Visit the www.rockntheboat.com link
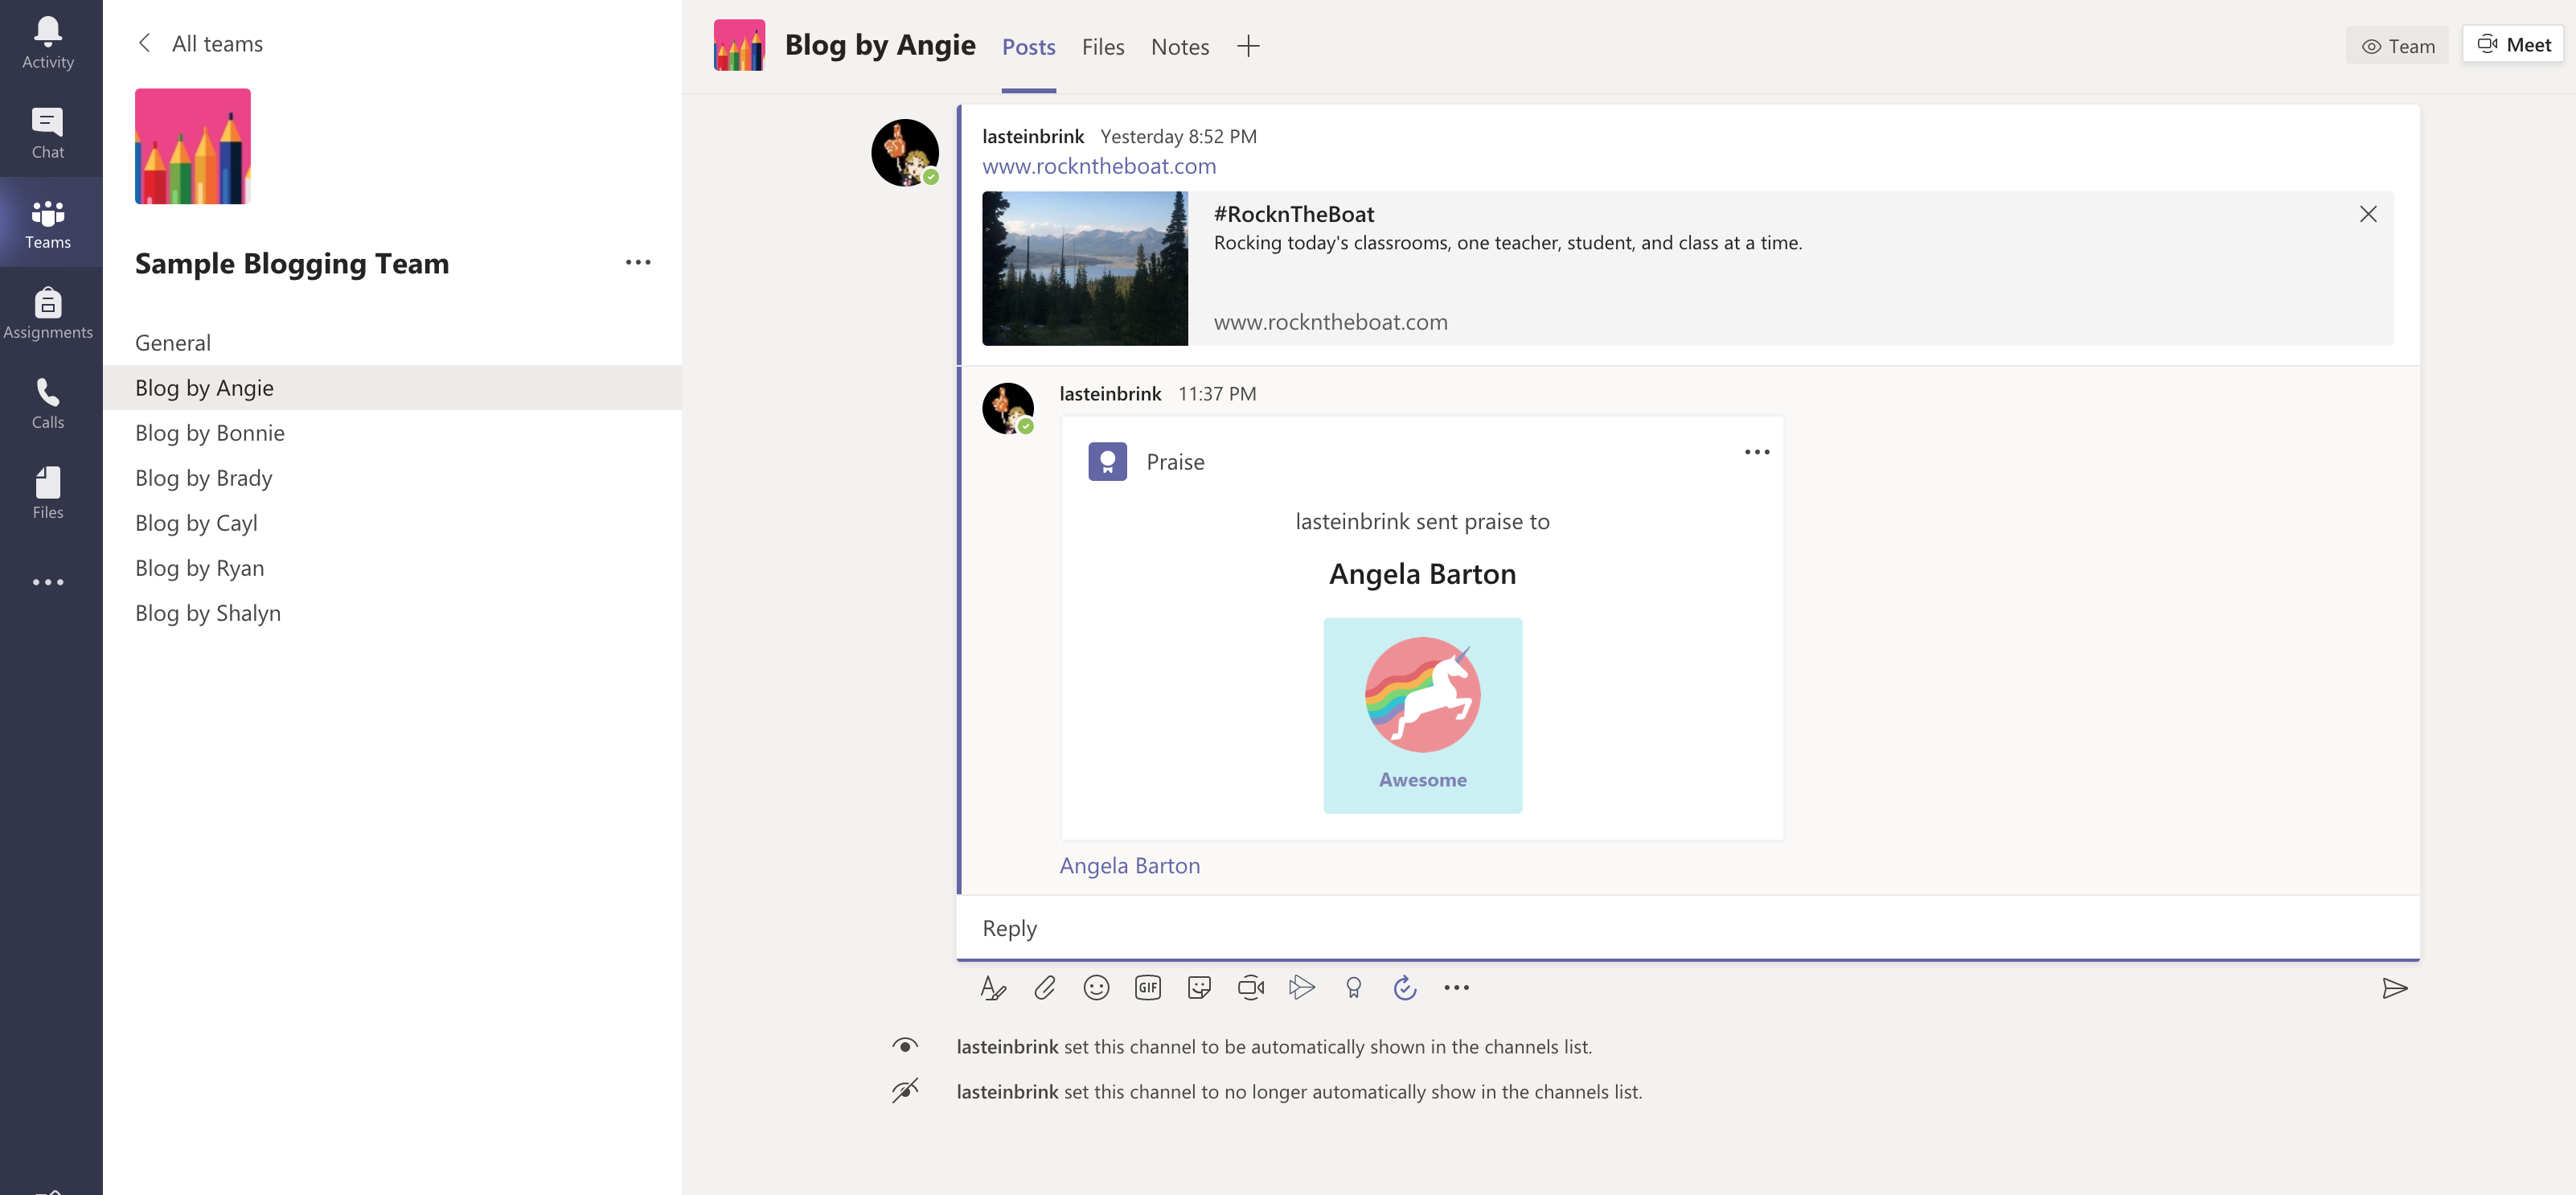 pos(1098,166)
